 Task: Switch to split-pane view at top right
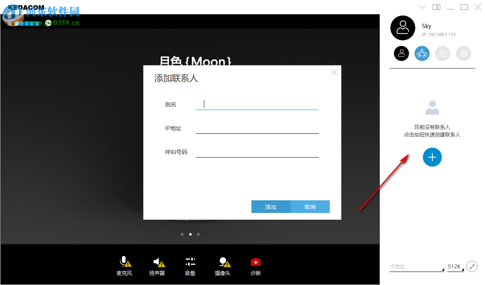click(x=436, y=7)
